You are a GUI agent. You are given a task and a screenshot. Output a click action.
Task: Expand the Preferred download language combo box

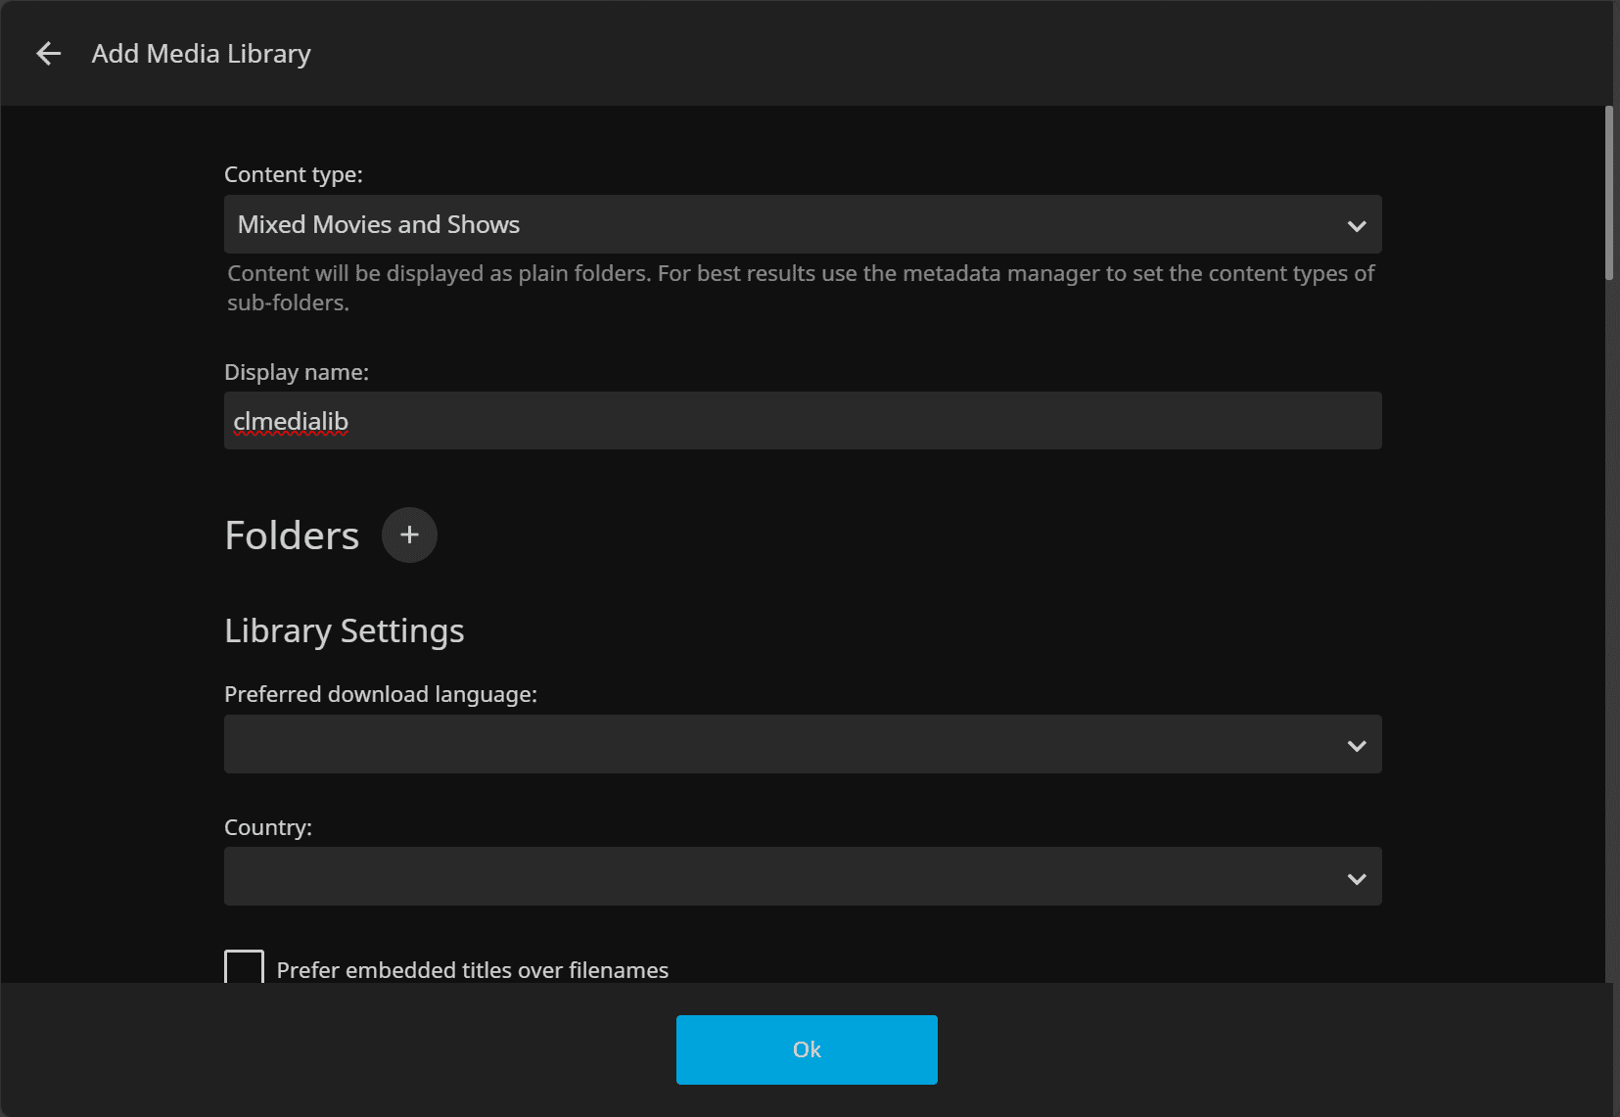pyautogui.click(x=783, y=744)
